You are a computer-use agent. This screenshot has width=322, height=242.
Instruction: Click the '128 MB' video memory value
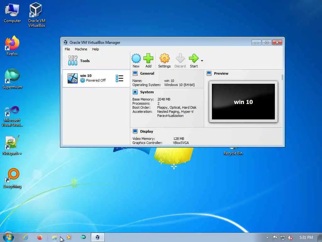click(x=179, y=139)
